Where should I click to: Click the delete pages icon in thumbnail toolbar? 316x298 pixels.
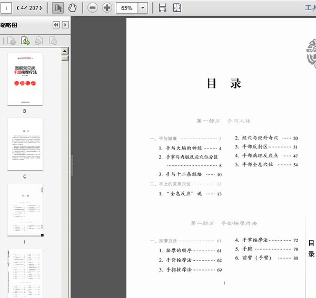pos(12,41)
